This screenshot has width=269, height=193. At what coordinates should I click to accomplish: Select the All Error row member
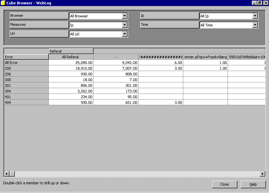pos(26,63)
